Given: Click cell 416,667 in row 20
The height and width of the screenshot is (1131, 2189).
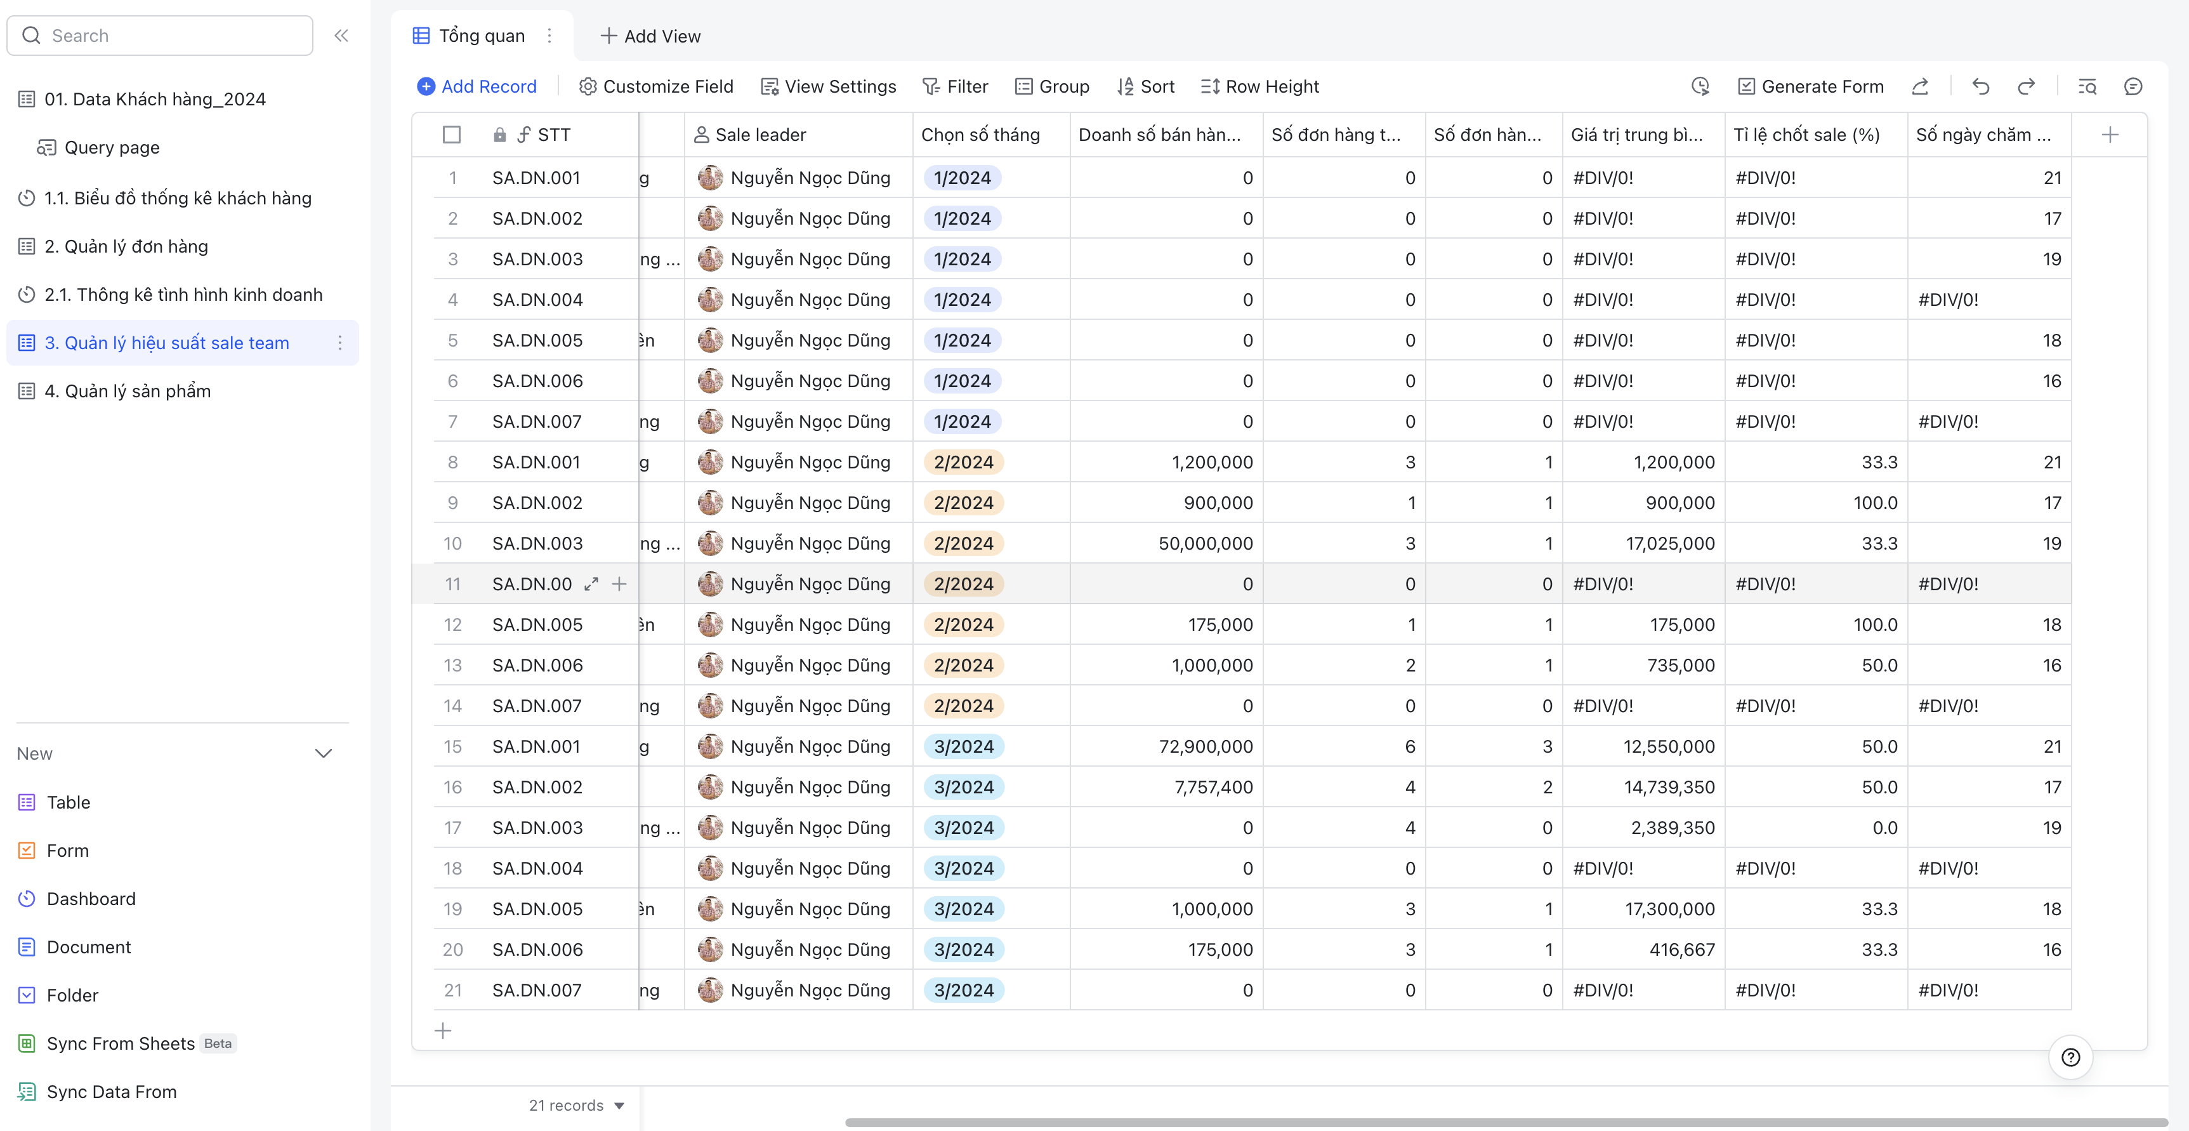Looking at the screenshot, I should [x=1645, y=949].
